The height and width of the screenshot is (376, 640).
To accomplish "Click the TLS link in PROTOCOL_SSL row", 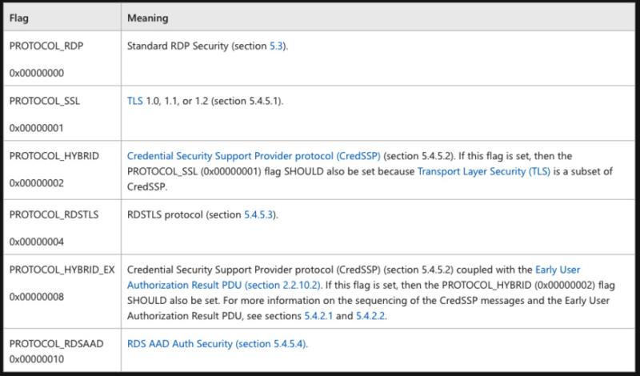I will (x=134, y=101).
